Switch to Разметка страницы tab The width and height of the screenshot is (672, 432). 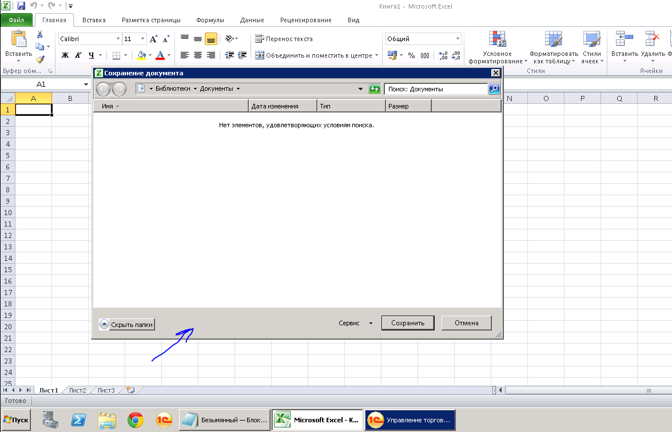click(x=152, y=20)
